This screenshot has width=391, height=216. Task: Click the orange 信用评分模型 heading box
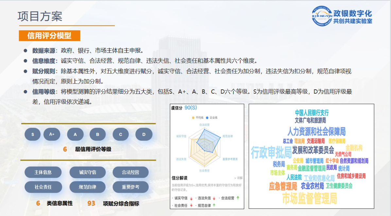pos(50,36)
